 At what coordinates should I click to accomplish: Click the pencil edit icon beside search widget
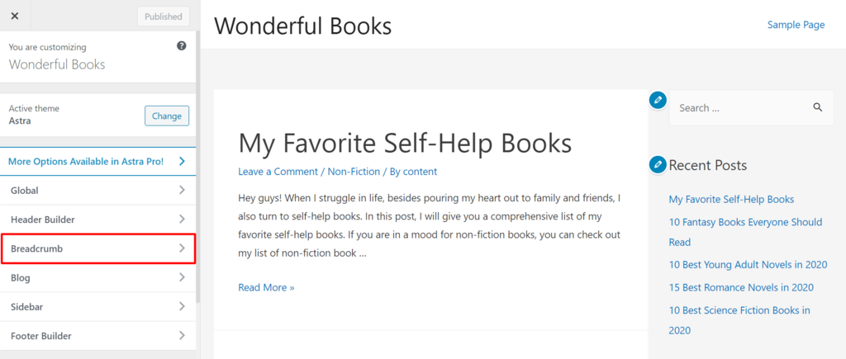[658, 100]
